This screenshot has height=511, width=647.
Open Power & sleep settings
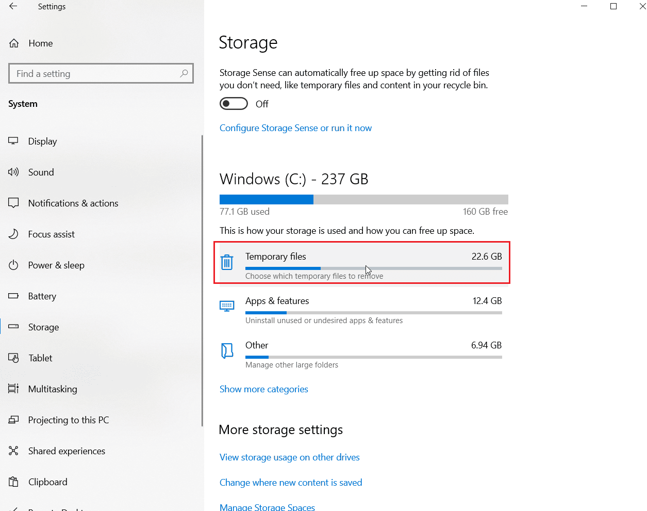[x=56, y=265]
